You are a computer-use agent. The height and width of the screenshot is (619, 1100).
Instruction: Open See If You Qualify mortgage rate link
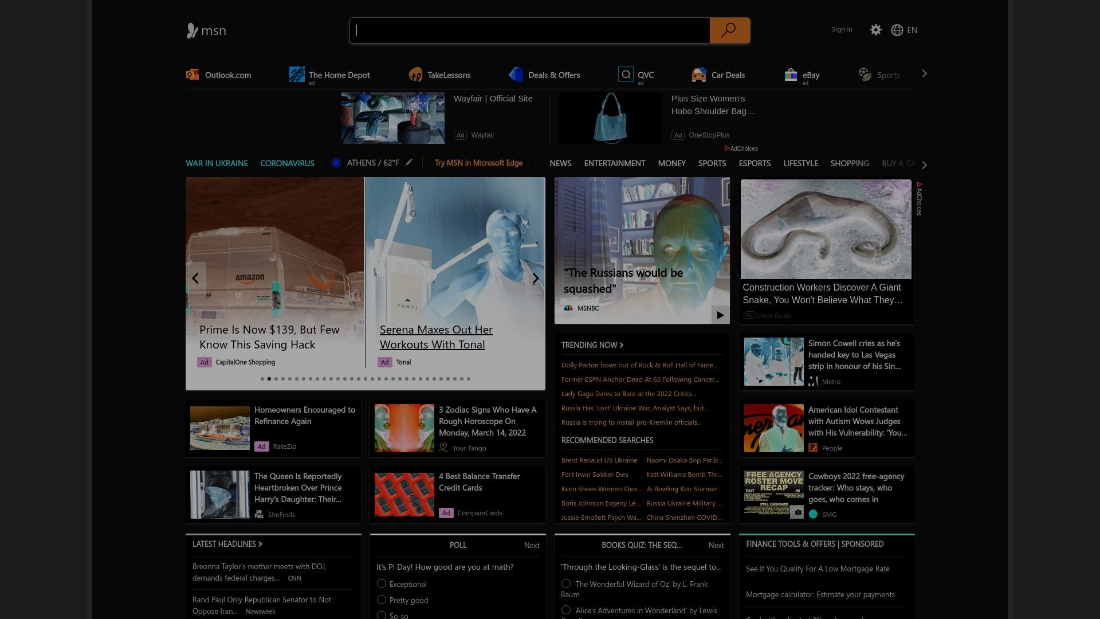click(818, 569)
